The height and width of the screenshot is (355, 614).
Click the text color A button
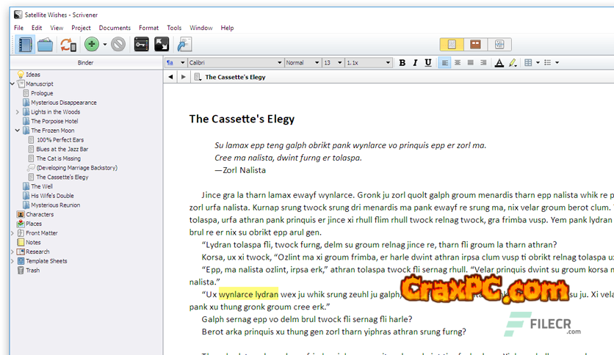(x=499, y=63)
